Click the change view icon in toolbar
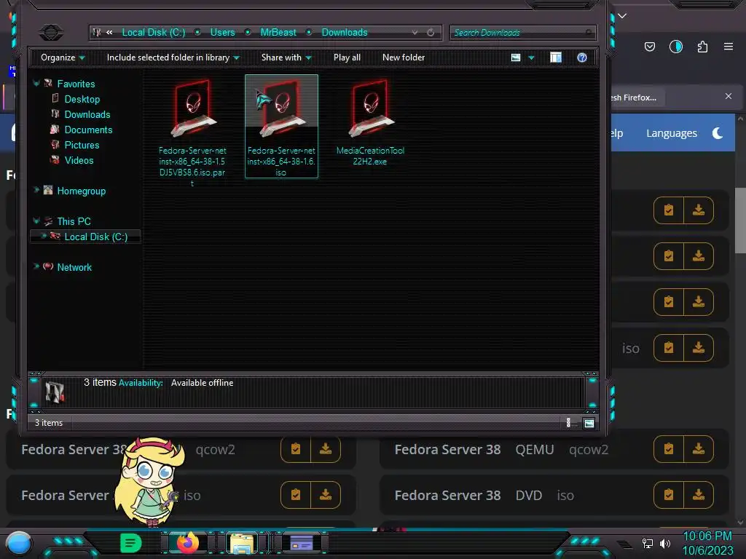Viewport: 746px width, 559px height. [516, 58]
